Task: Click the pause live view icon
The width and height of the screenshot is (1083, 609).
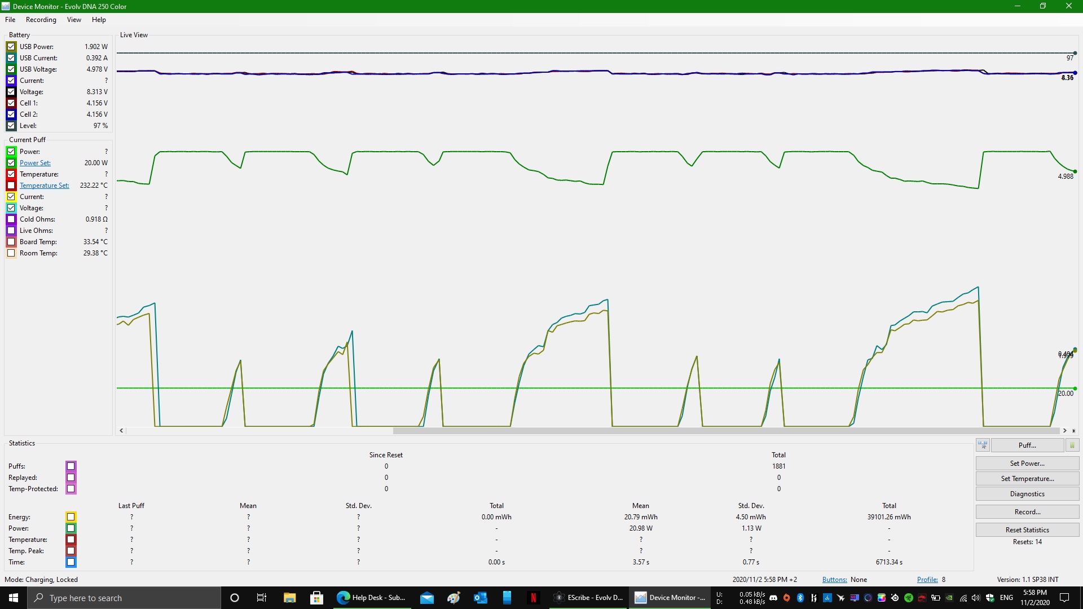Action: click(x=1072, y=445)
